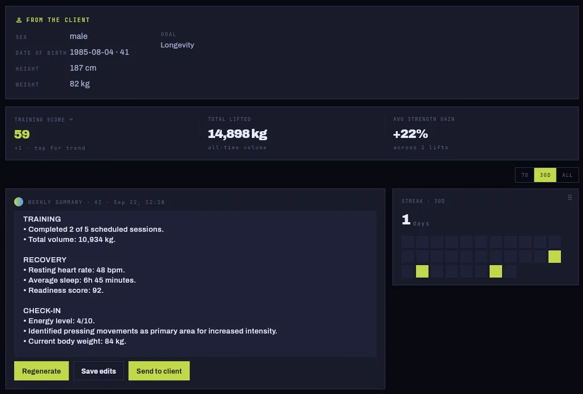Viewport: 583px width, 394px height.
Task: Select the 30D range tab
Action: coord(545,175)
